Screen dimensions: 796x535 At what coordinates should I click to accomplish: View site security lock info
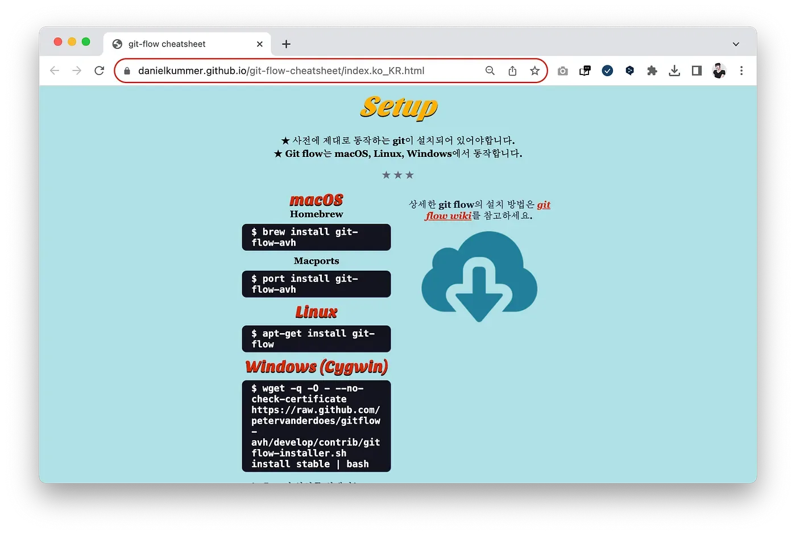pos(127,70)
